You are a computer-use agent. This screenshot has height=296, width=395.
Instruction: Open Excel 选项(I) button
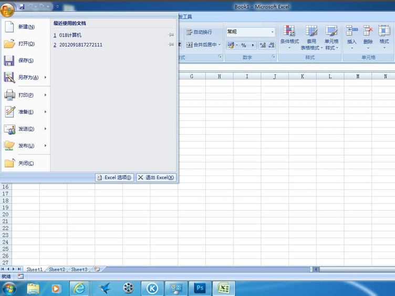point(115,178)
